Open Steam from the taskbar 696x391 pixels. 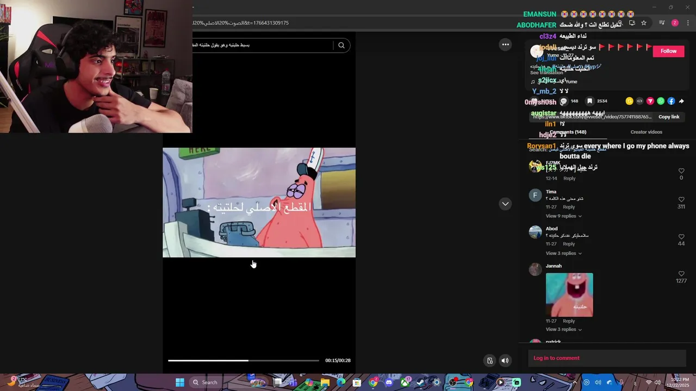coord(421,382)
